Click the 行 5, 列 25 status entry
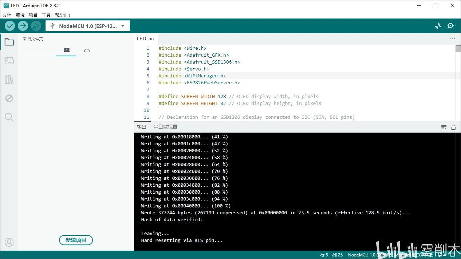This screenshot has height=259, width=461. 331,255
